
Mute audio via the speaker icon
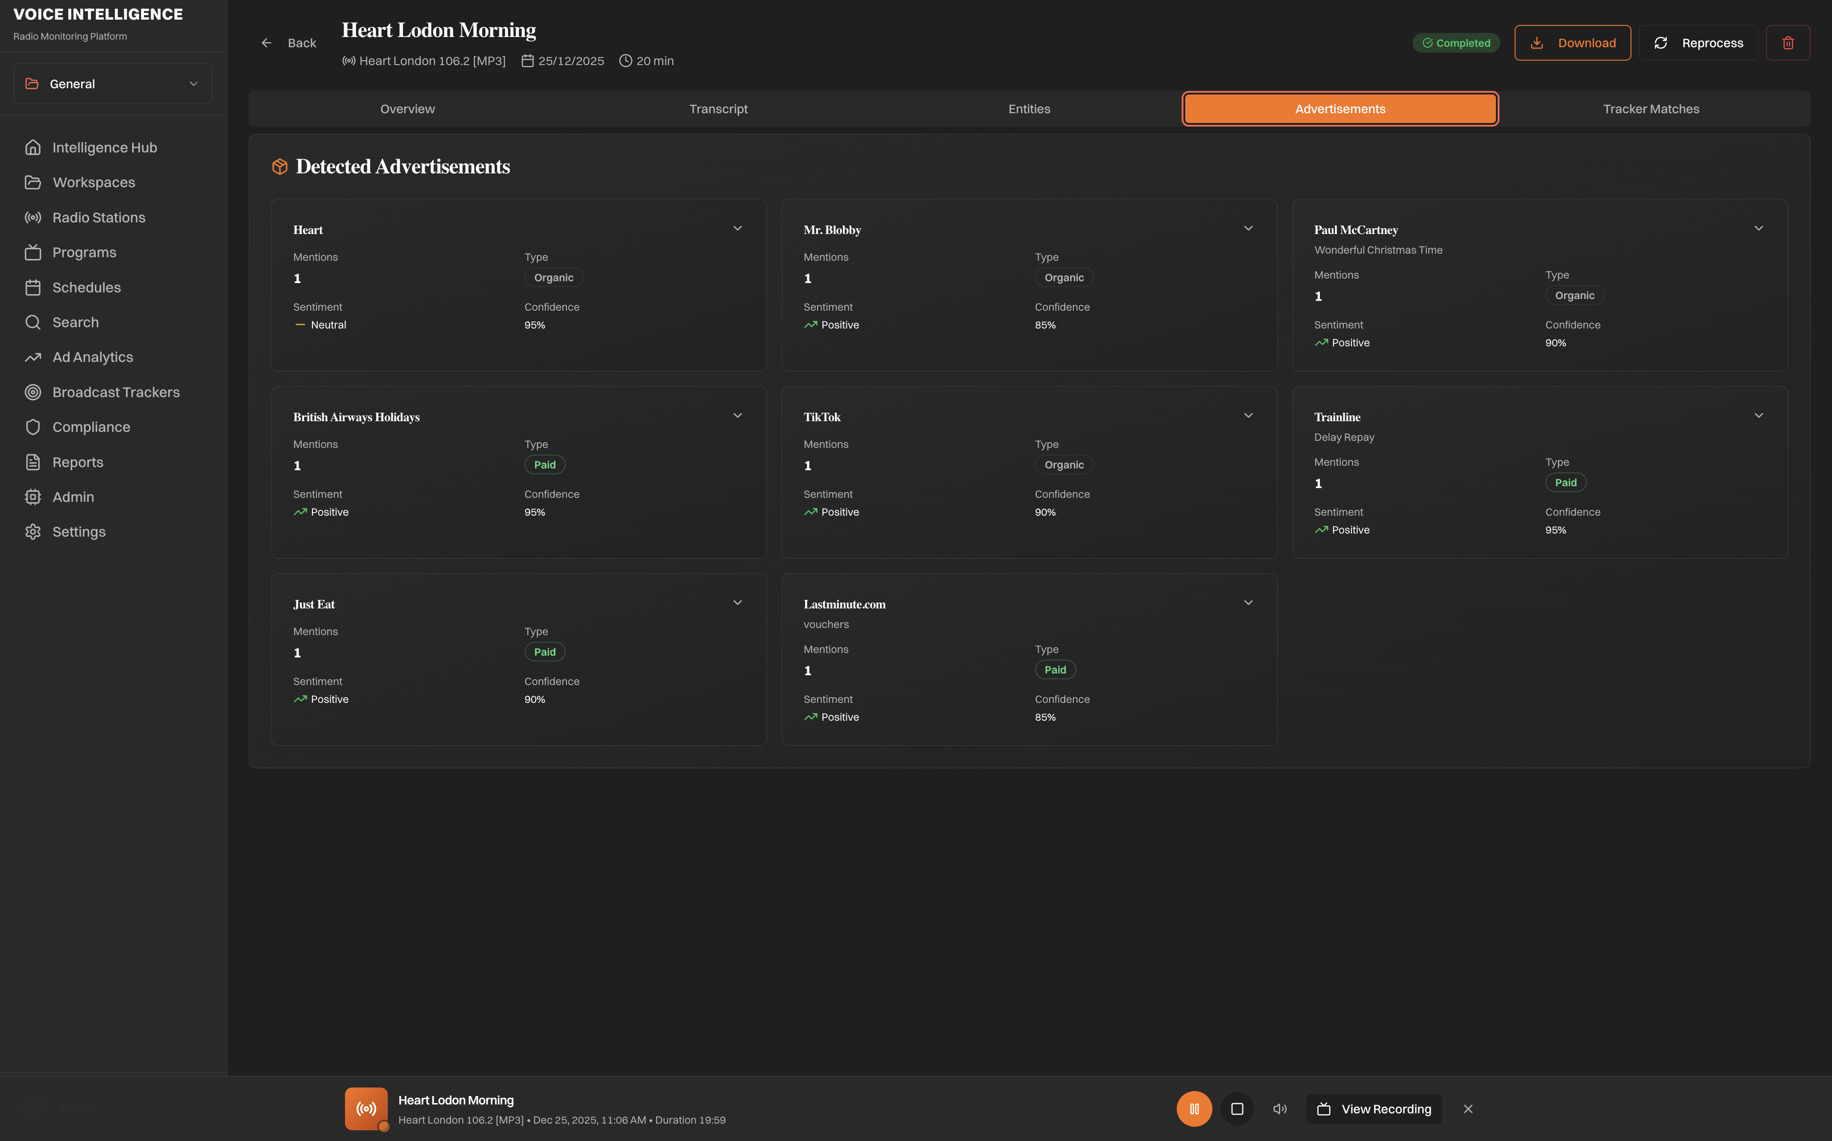point(1280,1108)
